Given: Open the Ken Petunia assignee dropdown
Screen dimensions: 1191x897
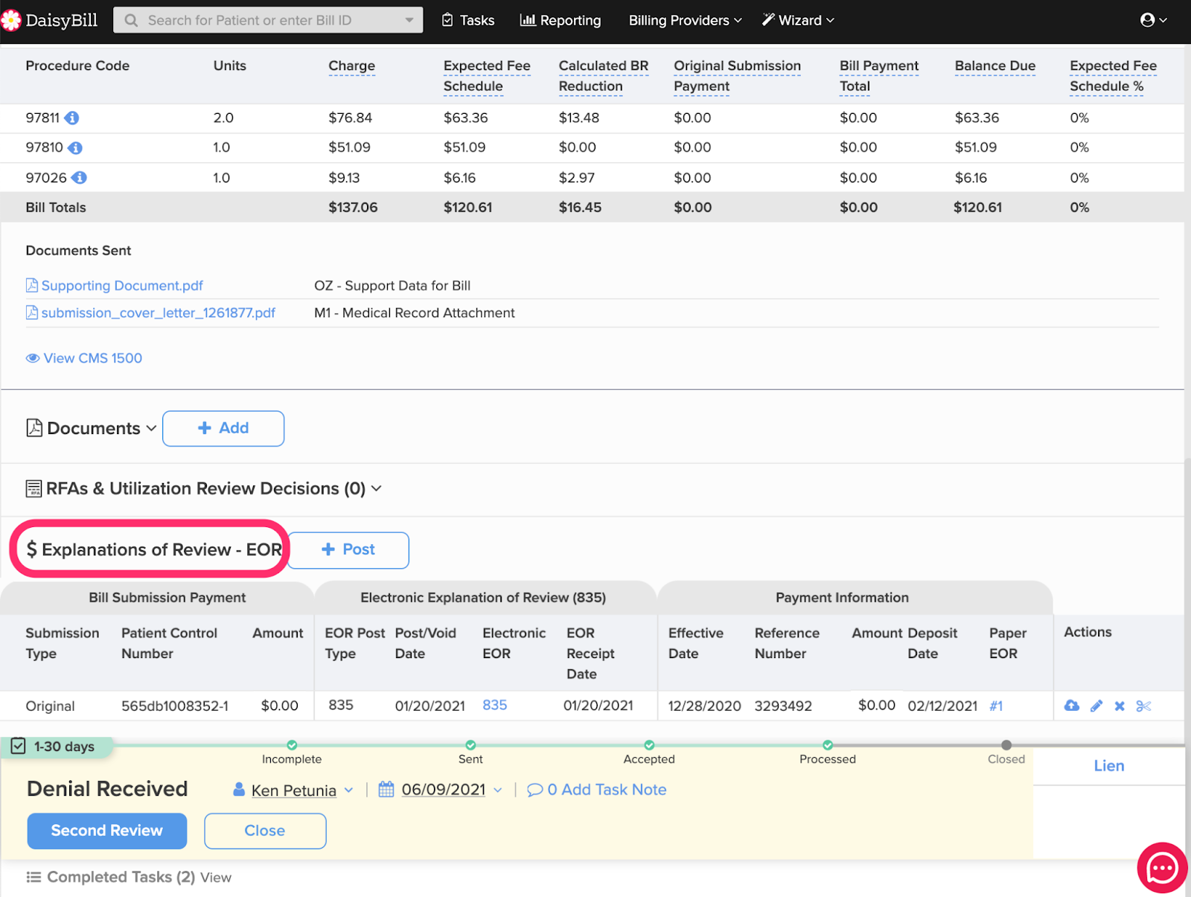Looking at the screenshot, I should pos(293,790).
